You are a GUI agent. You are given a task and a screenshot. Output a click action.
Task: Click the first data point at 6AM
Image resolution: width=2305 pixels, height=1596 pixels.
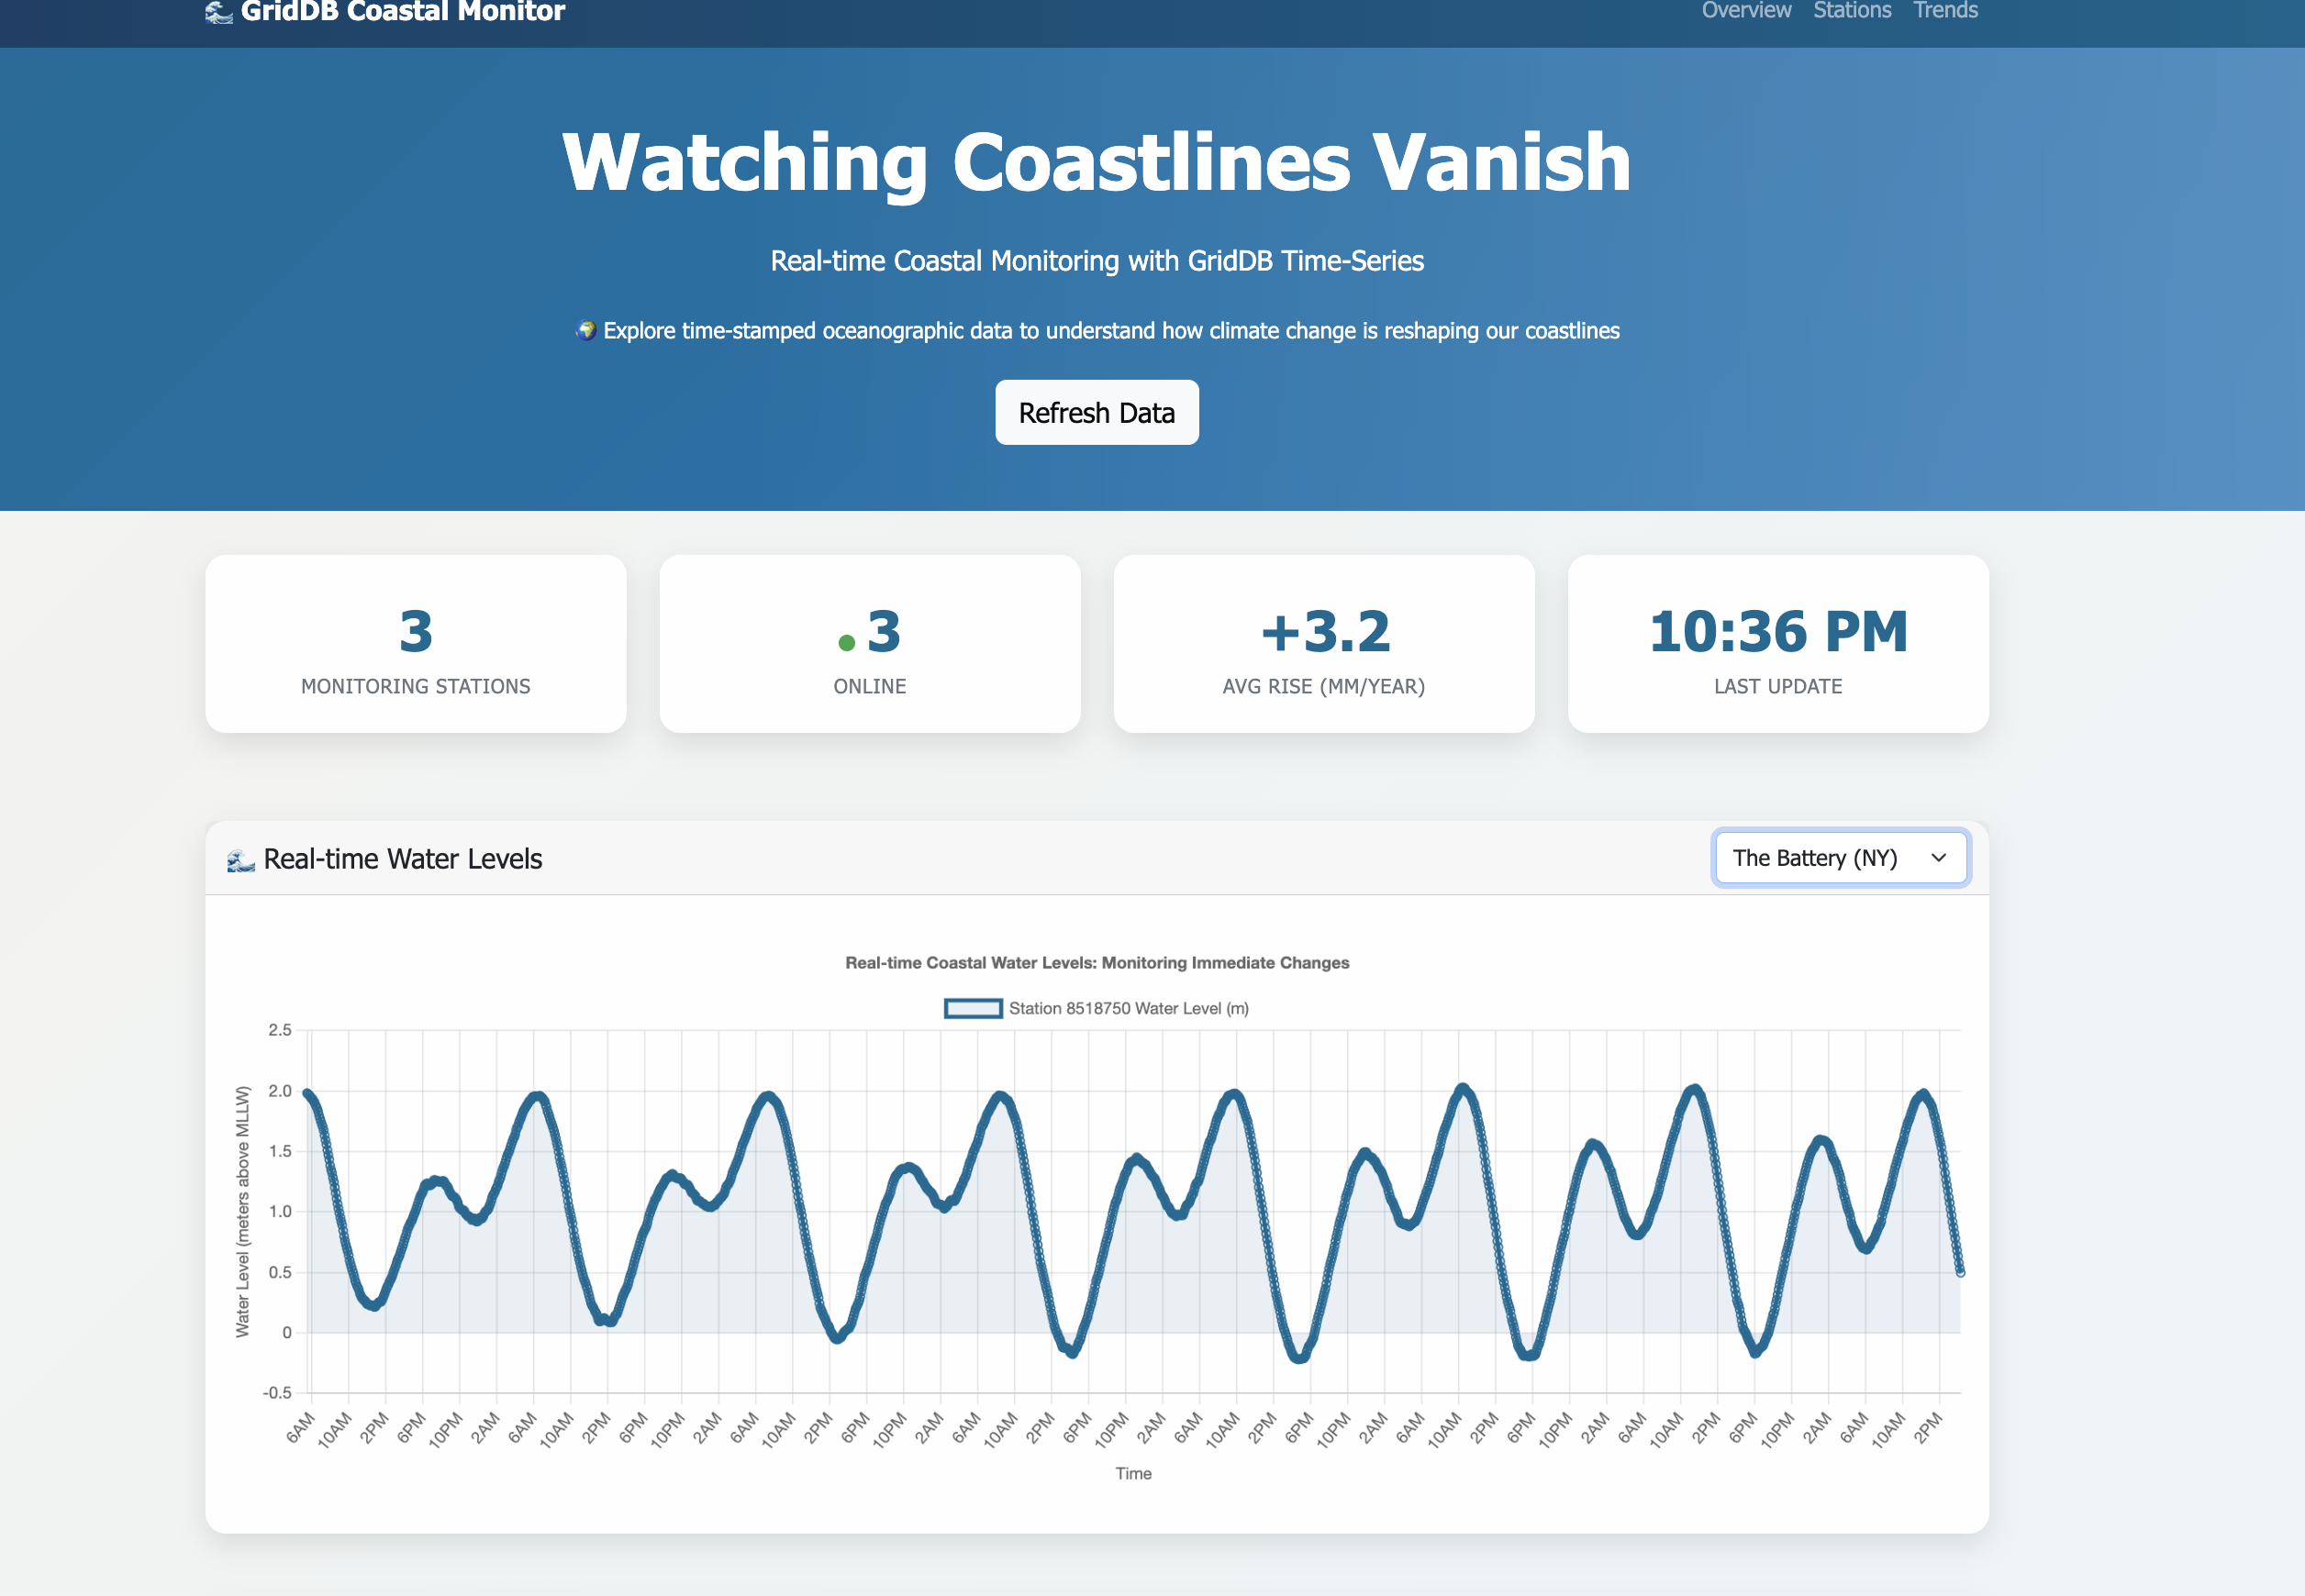point(306,1093)
